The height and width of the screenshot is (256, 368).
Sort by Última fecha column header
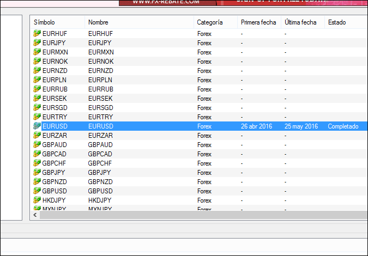pyautogui.click(x=300, y=22)
